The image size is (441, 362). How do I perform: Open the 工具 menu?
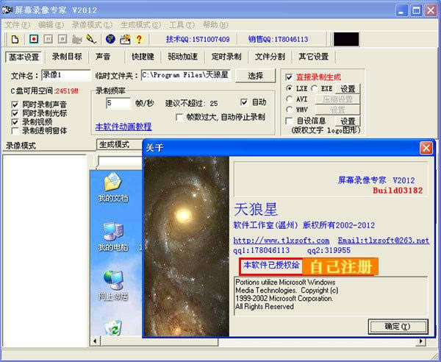[182, 25]
